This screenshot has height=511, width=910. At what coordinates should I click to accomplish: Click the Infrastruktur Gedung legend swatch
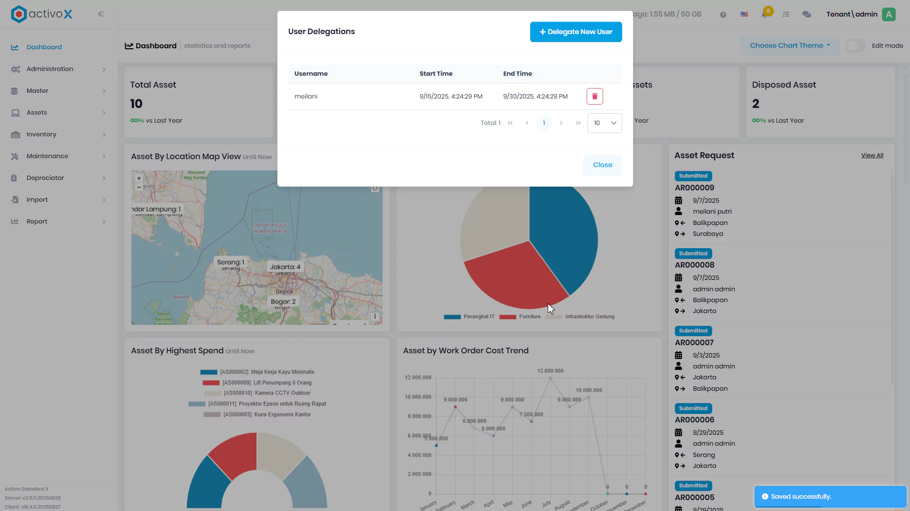click(x=553, y=317)
